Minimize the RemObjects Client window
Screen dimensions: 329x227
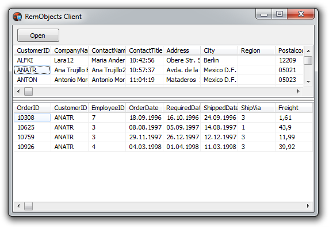coord(264,14)
